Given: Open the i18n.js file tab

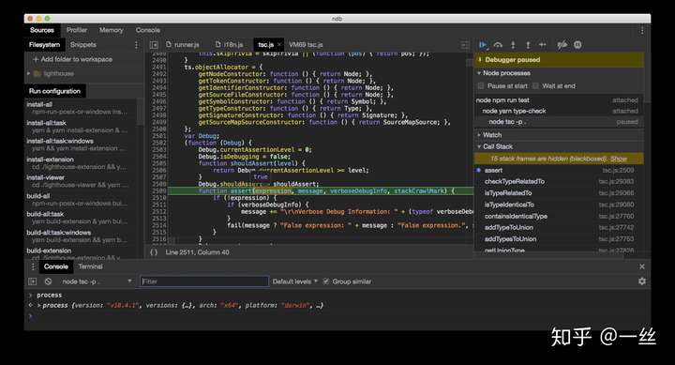Looking at the screenshot, I should coord(229,45).
